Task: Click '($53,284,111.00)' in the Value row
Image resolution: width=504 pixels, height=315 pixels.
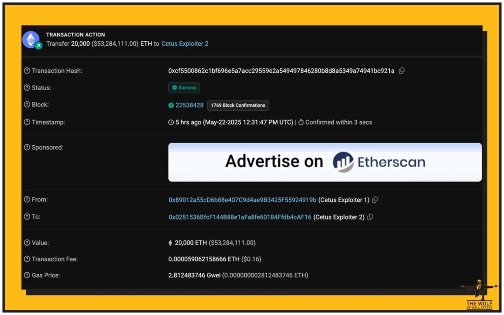Action: [232, 243]
